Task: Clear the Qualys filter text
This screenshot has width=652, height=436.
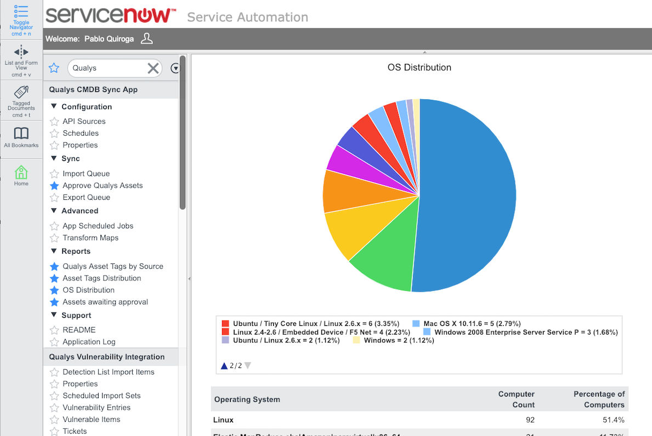Action: point(153,68)
